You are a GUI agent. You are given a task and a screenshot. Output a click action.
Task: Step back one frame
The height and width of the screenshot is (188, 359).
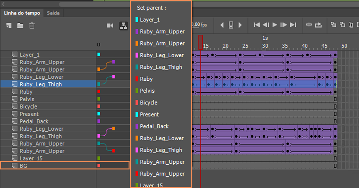[x=266, y=25]
